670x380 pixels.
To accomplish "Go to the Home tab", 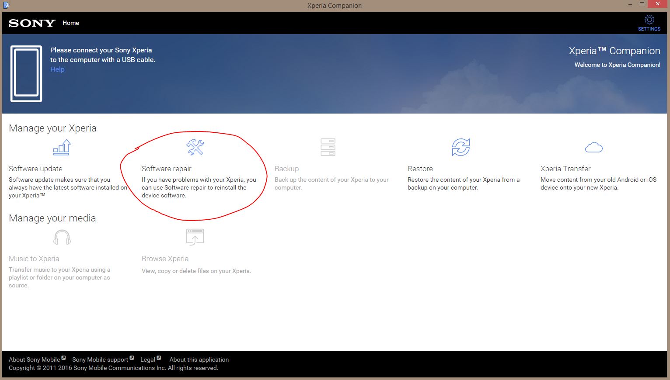I will pos(71,23).
